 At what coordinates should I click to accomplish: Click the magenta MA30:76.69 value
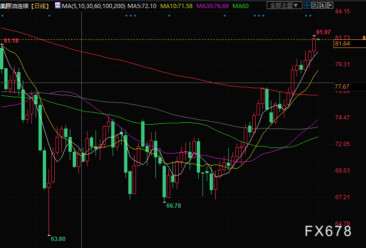212,6
